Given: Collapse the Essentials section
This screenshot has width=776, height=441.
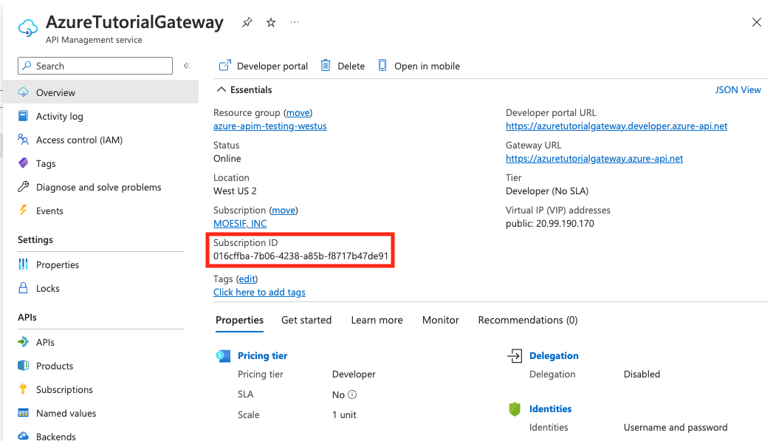Looking at the screenshot, I should (x=220, y=89).
